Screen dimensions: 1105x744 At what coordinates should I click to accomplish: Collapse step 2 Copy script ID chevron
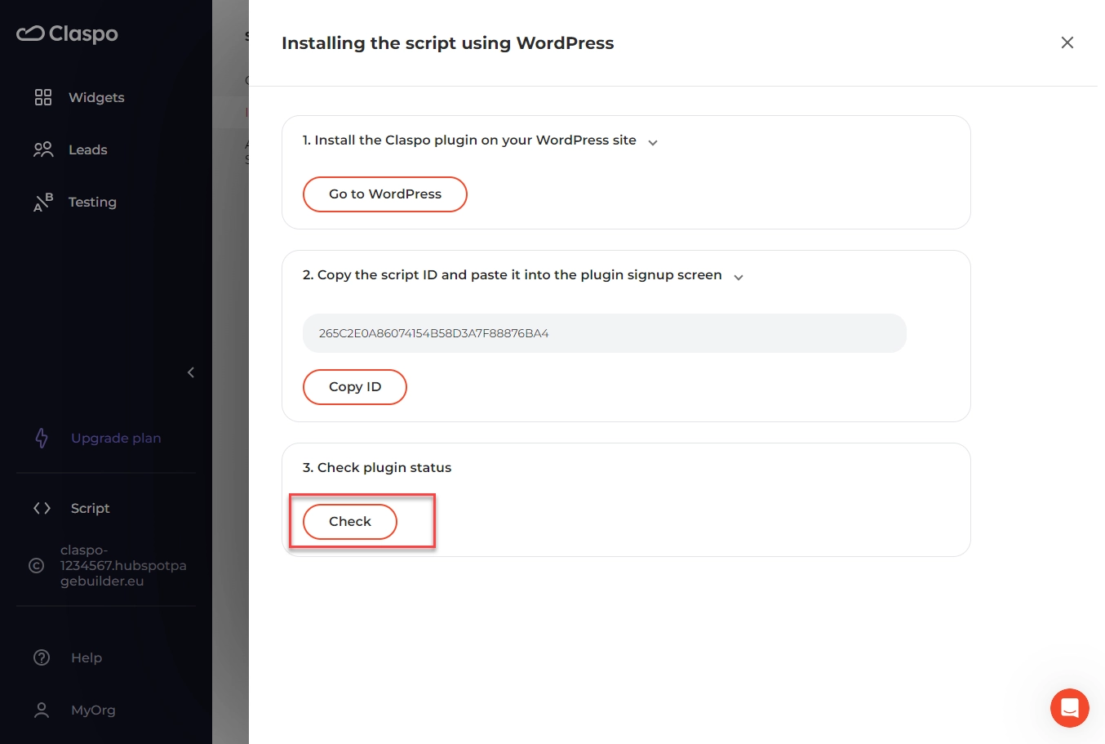point(739,277)
